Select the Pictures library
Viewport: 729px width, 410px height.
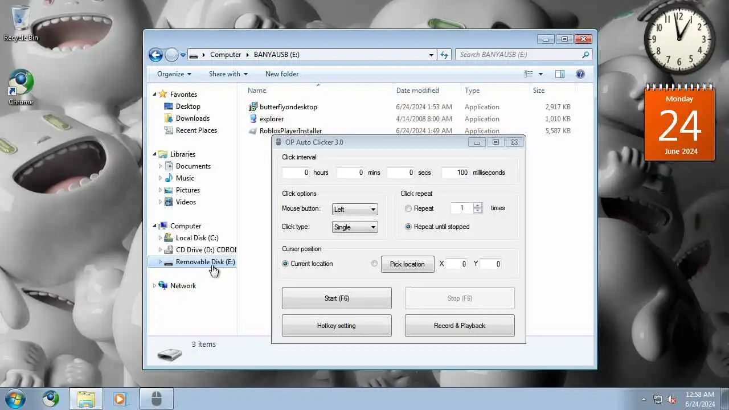click(x=188, y=190)
